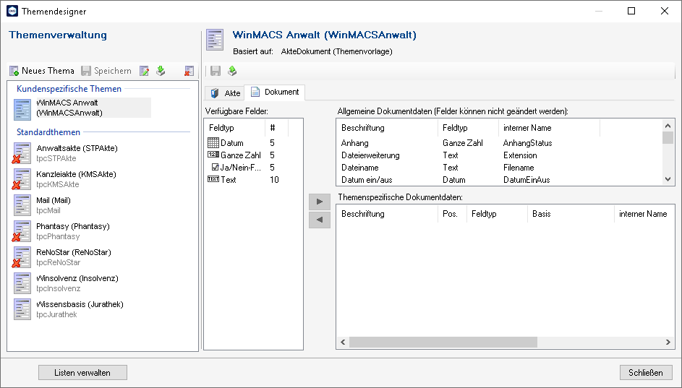Click the Text field type icon
Screen dimensions: 682x388
point(213,179)
